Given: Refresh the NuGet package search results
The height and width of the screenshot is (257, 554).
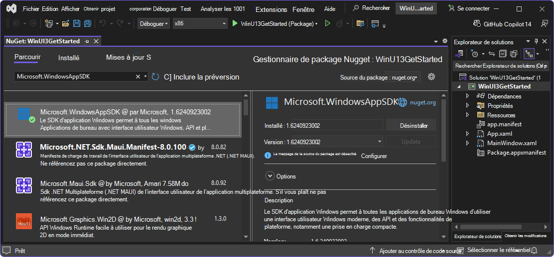Looking at the screenshot, I should pos(155,77).
